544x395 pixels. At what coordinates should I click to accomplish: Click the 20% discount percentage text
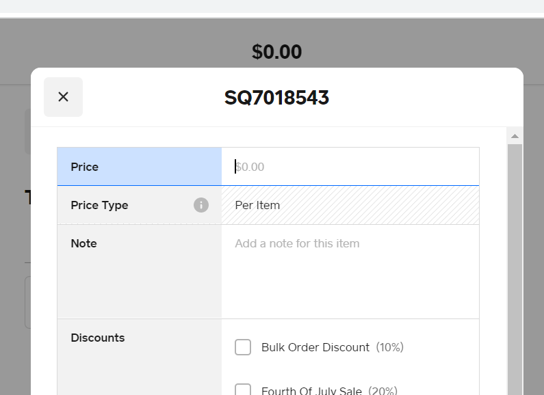point(383,391)
